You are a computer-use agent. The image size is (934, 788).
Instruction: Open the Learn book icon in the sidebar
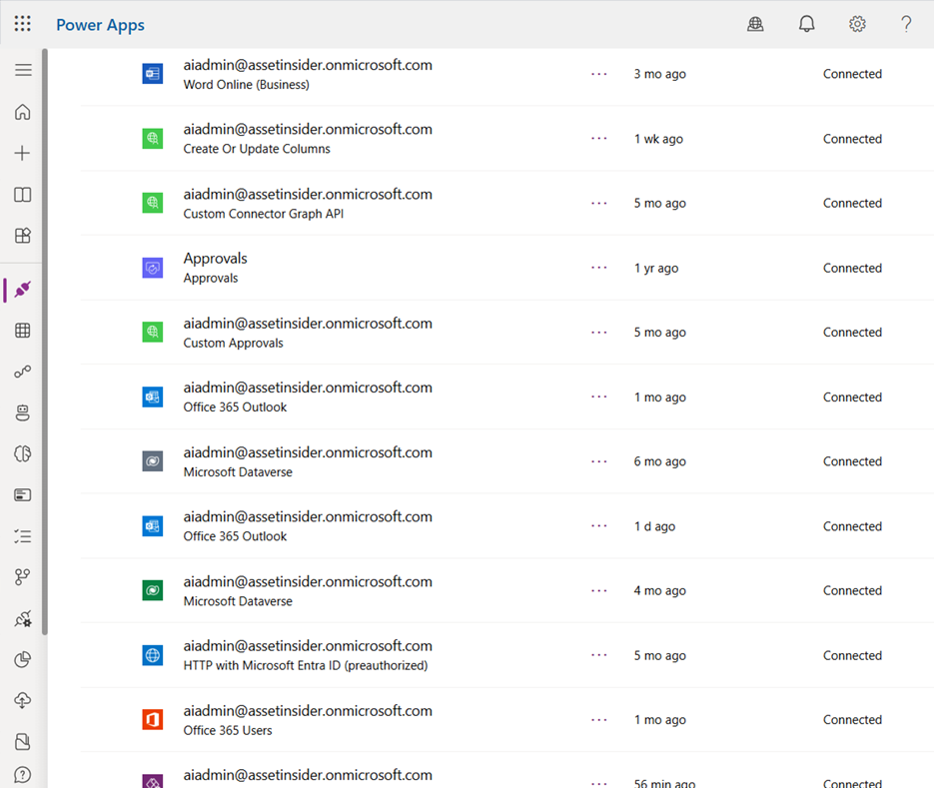[x=23, y=195]
